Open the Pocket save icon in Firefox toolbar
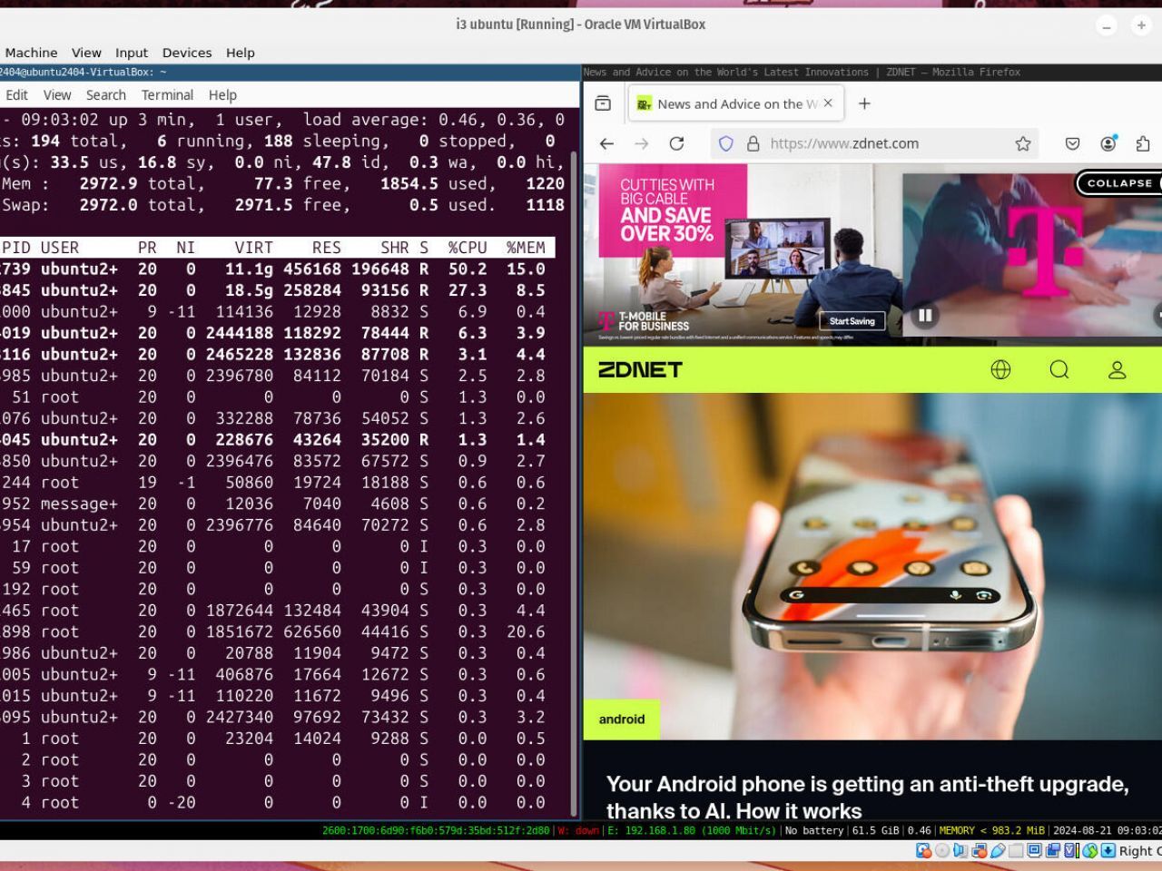Image resolution: width=1162 pixels, height=871 pixels. [x=1071, y=142]
